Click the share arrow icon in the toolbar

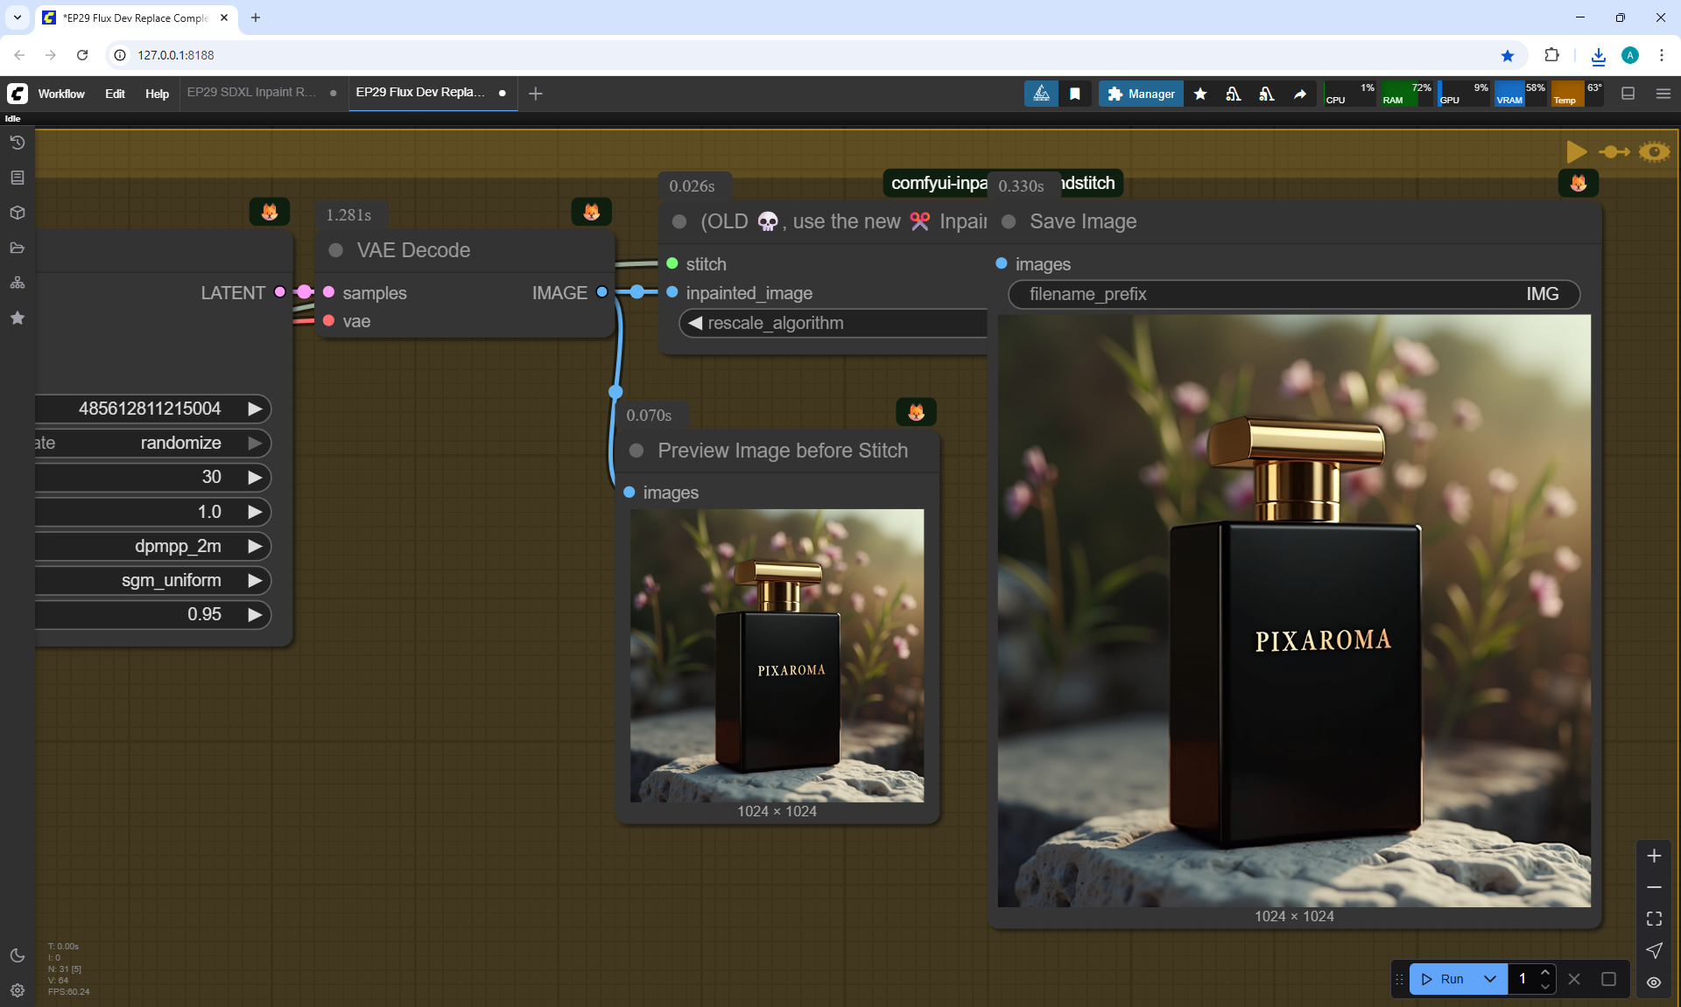click(x=1300, y=94)
